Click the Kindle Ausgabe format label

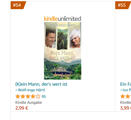click(x=29, y=102)
